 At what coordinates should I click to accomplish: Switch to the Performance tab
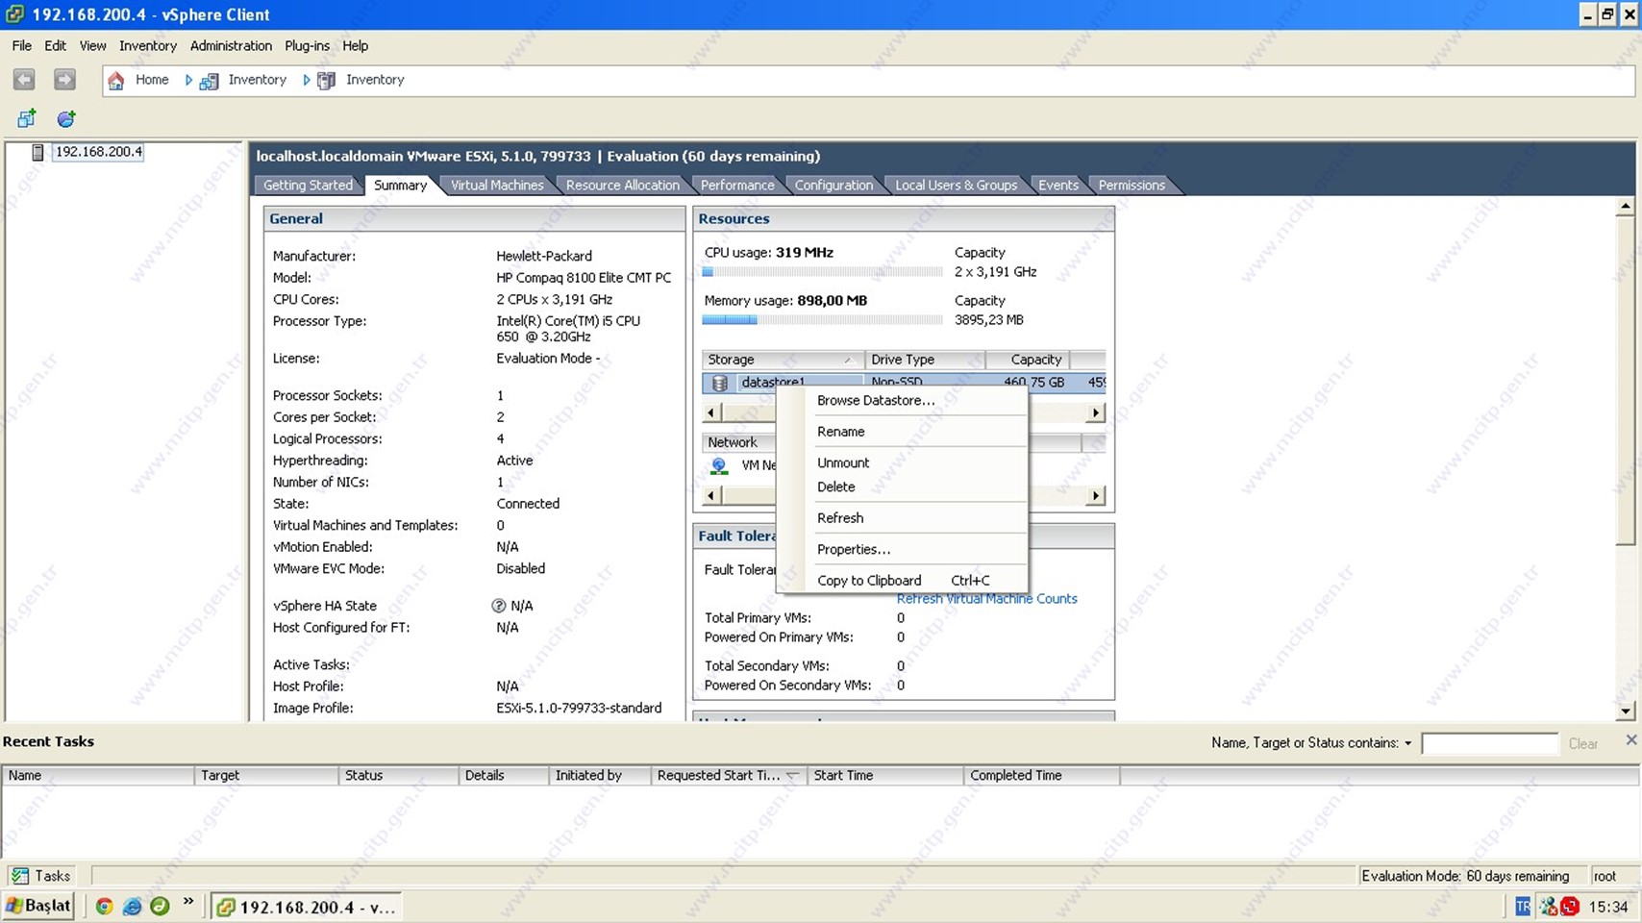pyautogui.click(x=737, y=185)
